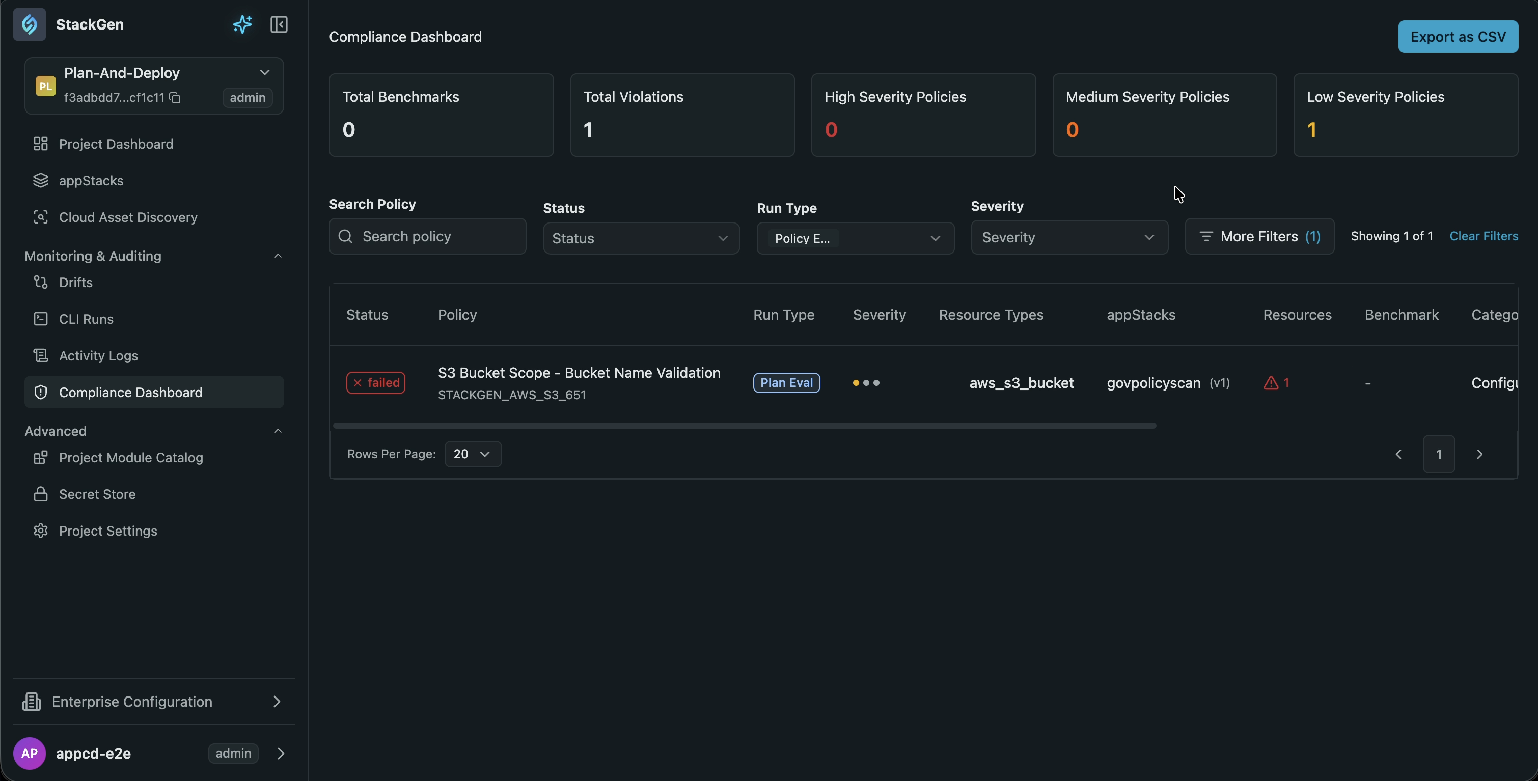Open CLI Runs in the sidebar
Viewport: 1538px width, 781px height.
pos(154,319)
